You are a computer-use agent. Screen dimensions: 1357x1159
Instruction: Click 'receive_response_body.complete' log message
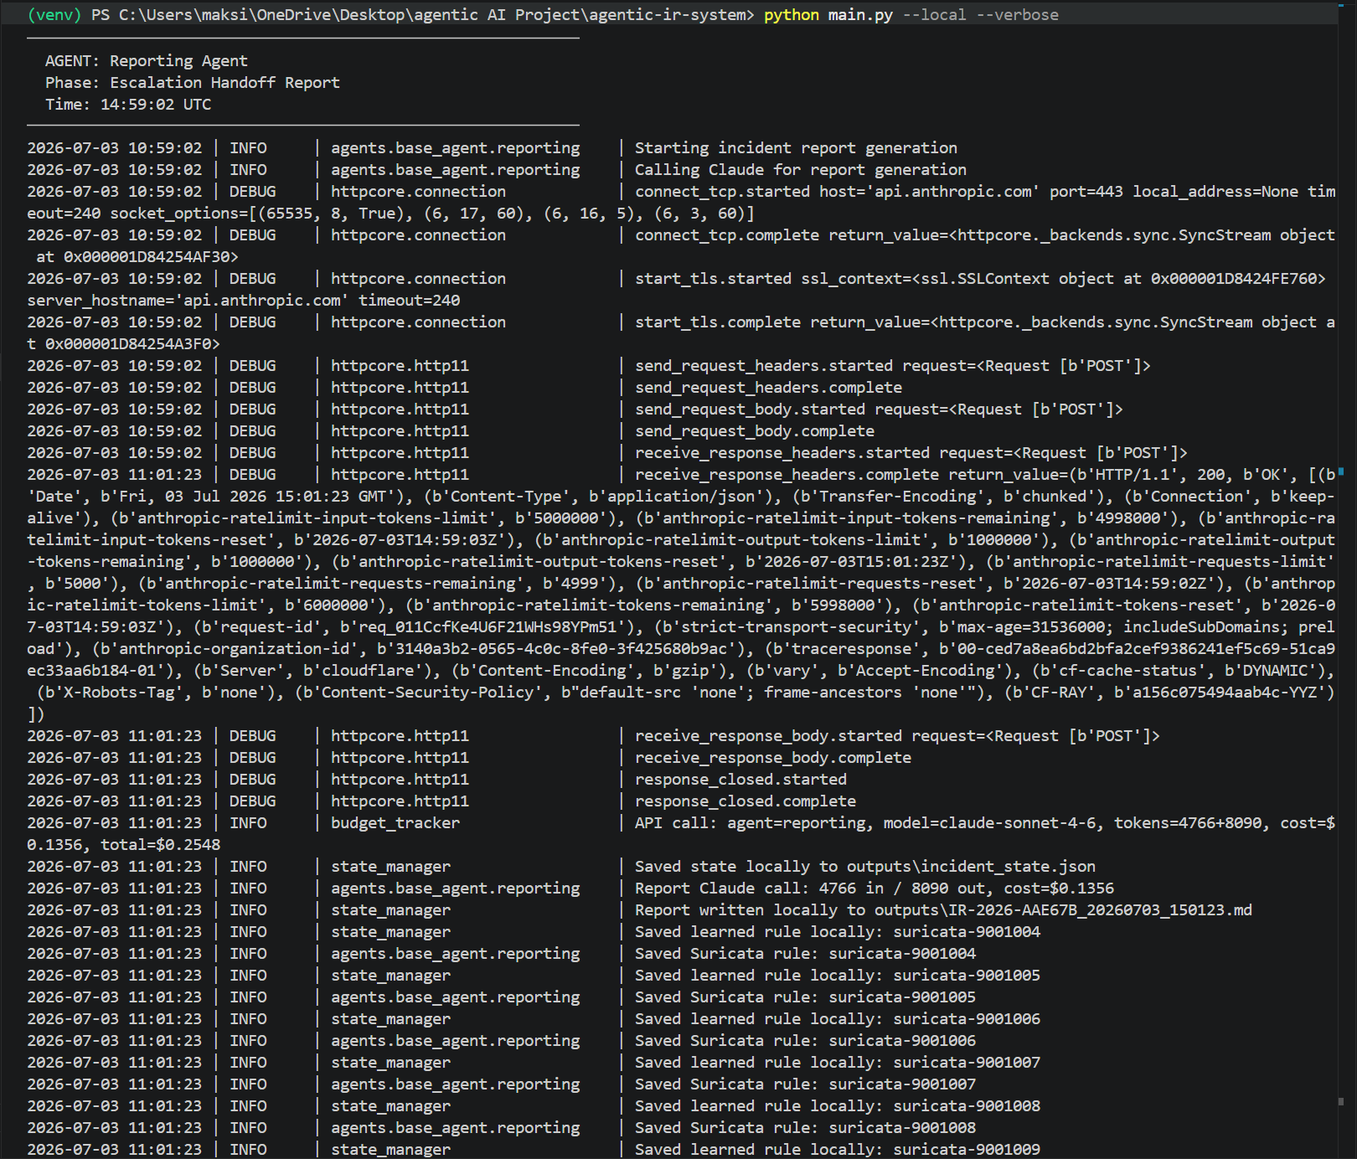pos(773,758)
